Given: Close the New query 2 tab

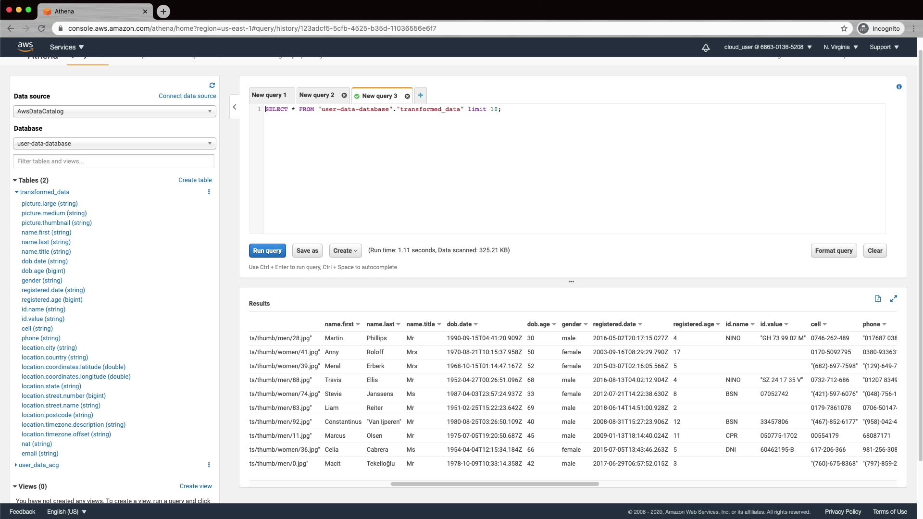Looking at the screenshot, I should [x=344, y=95].
